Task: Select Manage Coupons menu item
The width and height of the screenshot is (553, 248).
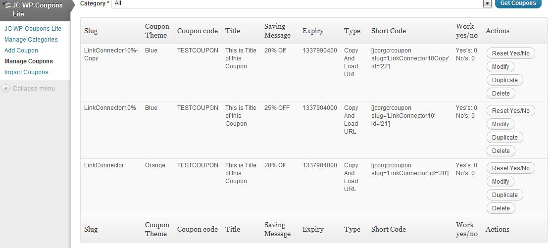Action: point(28,61)
